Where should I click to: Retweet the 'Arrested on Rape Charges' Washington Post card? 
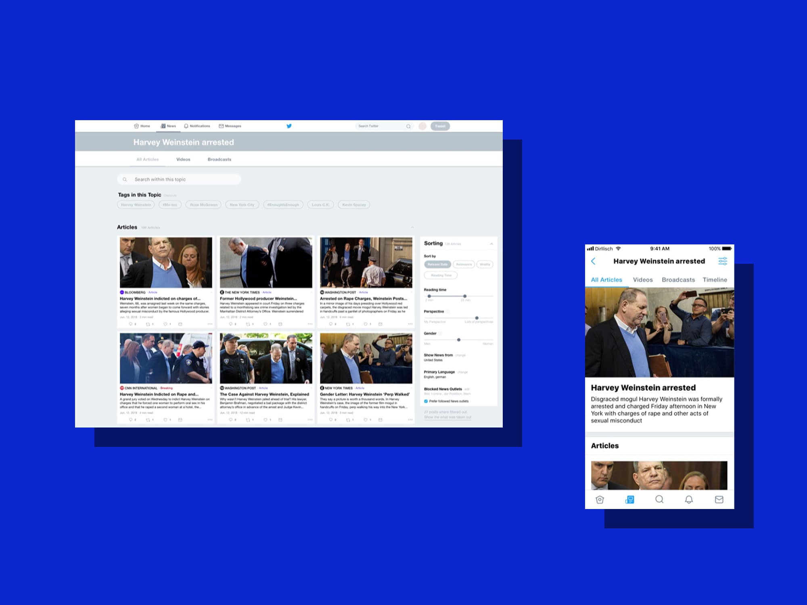pyautogui.click(x=348, y=324)
